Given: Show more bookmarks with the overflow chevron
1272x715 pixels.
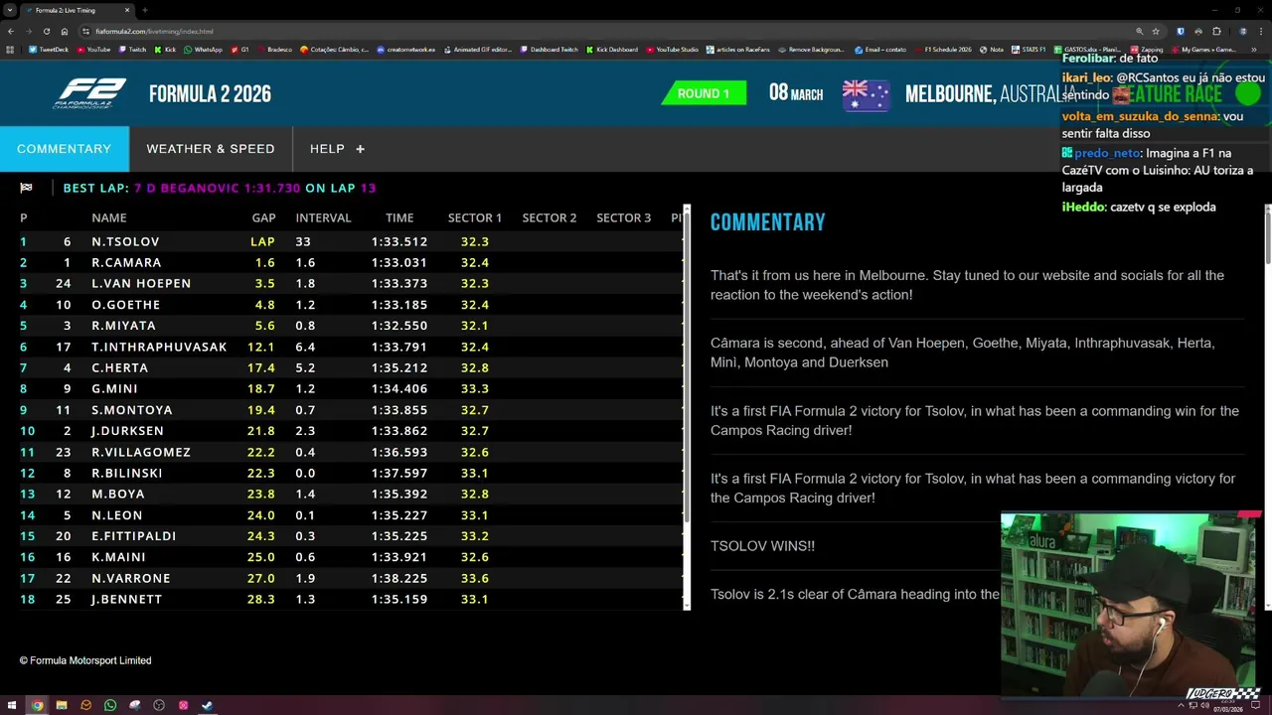Looking at the screenshot, I should pyautogui.click(x=1255, y=50).
